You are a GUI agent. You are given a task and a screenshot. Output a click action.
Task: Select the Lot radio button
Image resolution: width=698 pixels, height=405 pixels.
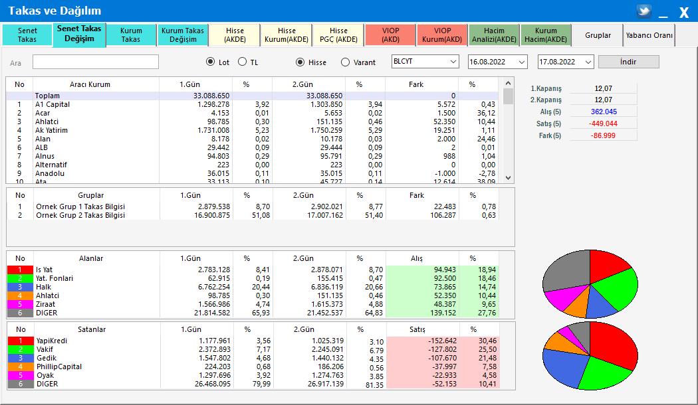[211, 62]
